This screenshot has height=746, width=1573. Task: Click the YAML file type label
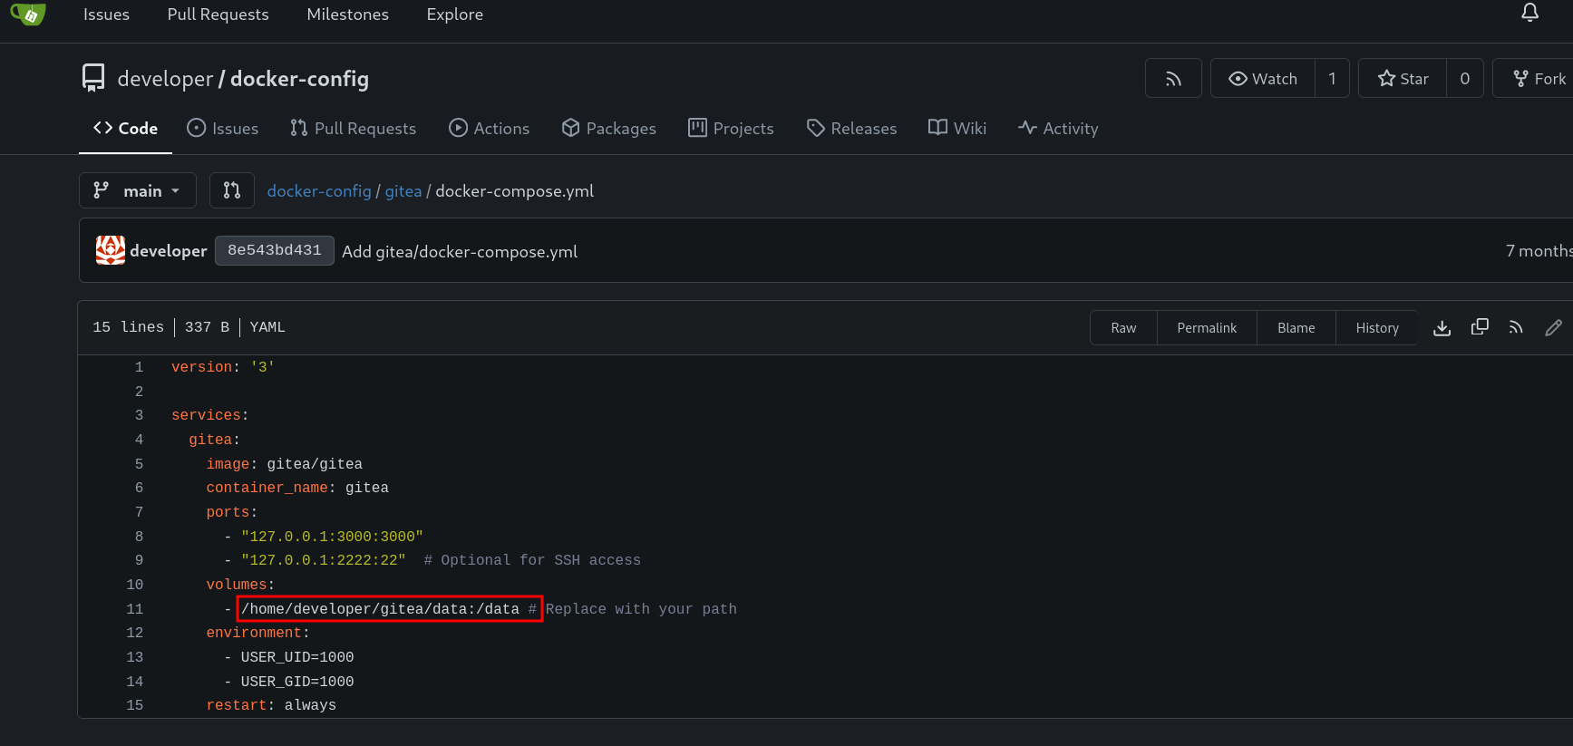click(267, 327)
